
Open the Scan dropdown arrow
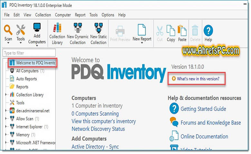[x=8, y=43]
